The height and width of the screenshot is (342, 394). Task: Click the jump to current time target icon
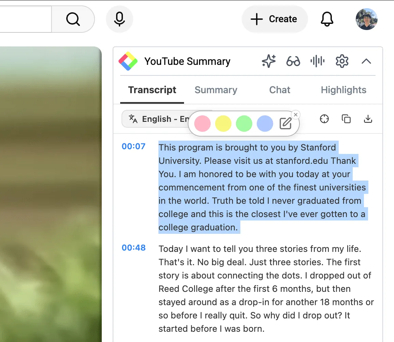point(324,118)
